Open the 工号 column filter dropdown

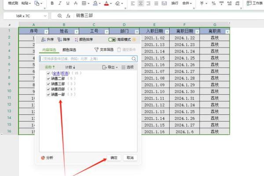[x=106, y=32]
